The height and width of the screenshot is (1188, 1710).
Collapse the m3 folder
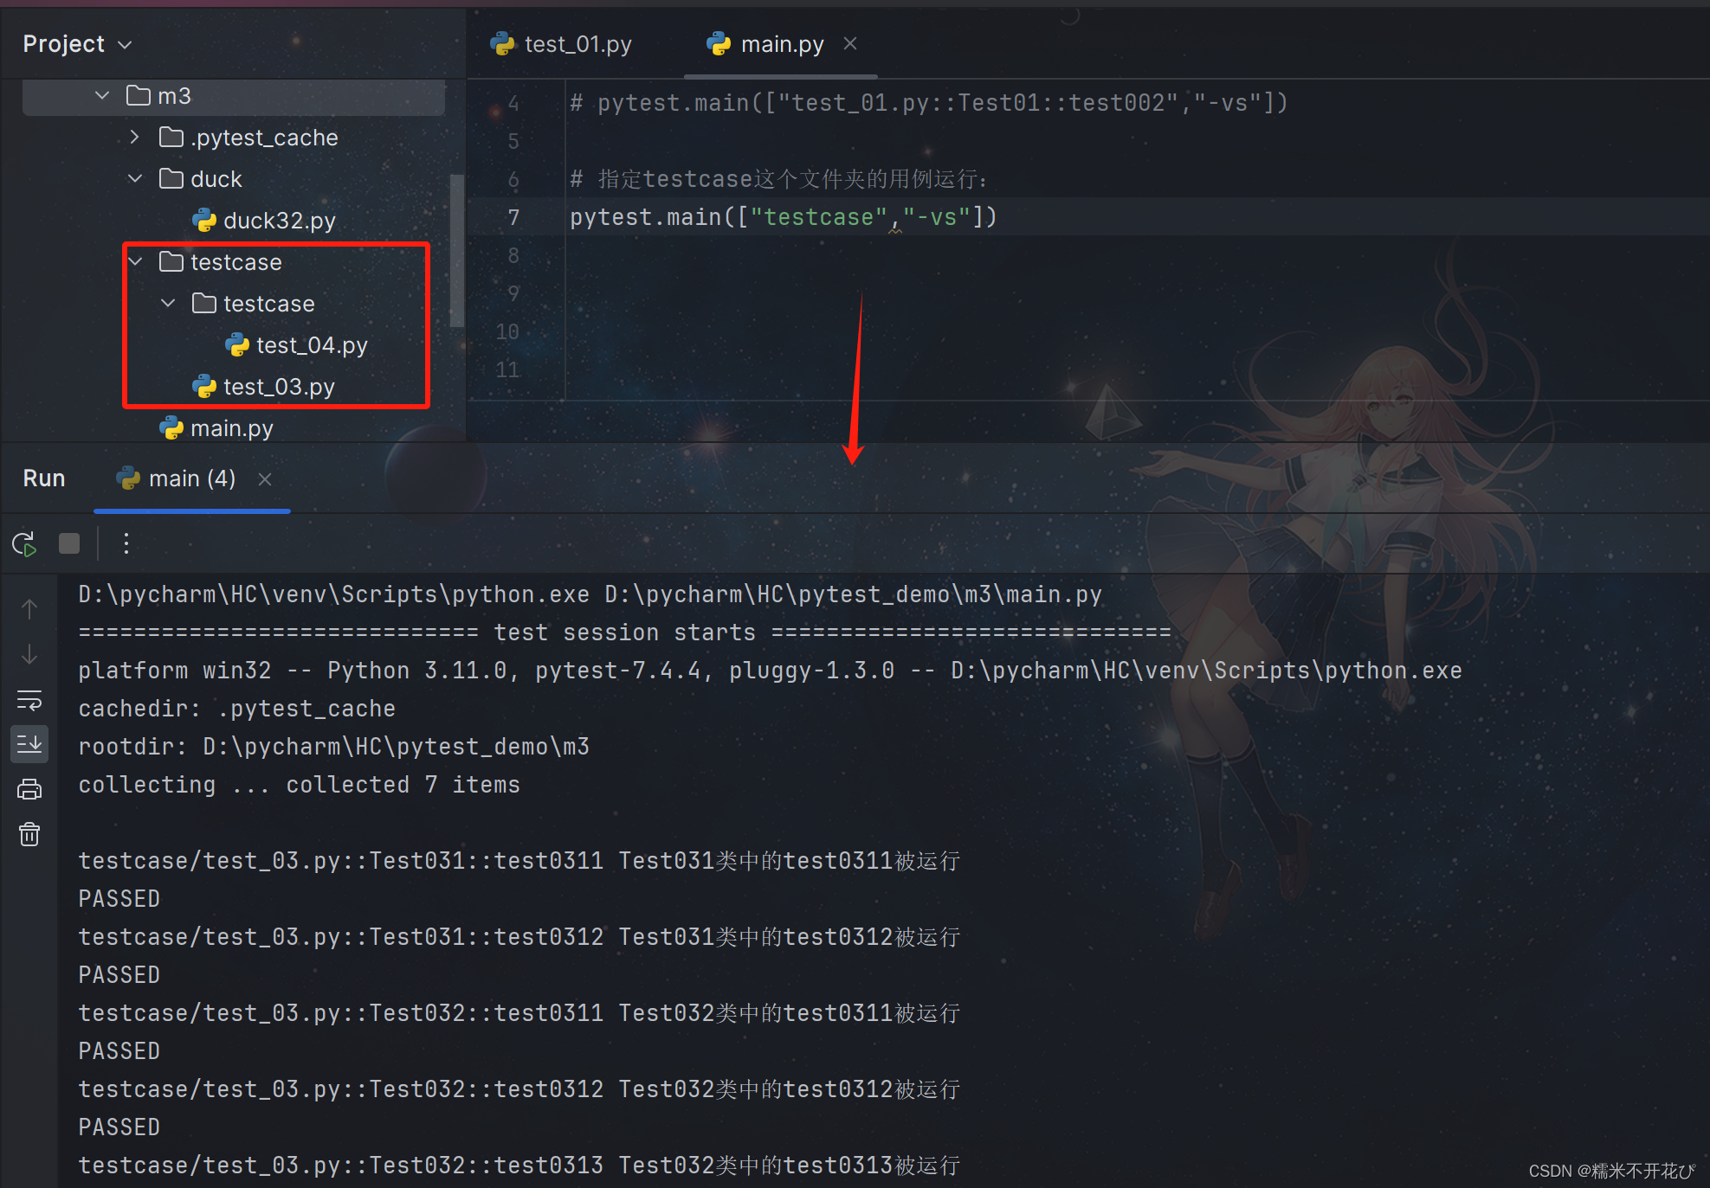[x=102, y=95]
